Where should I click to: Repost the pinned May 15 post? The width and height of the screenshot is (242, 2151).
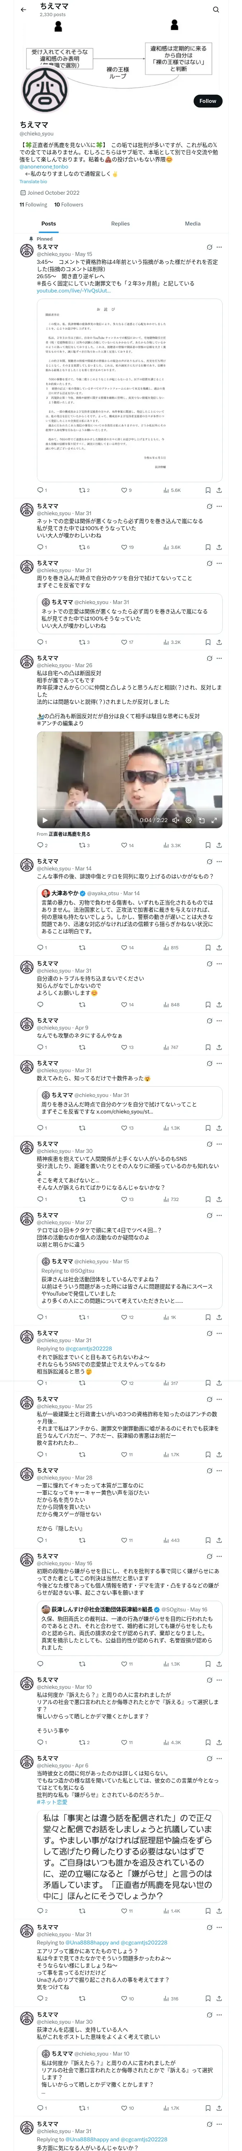click(x=82, y=490)
